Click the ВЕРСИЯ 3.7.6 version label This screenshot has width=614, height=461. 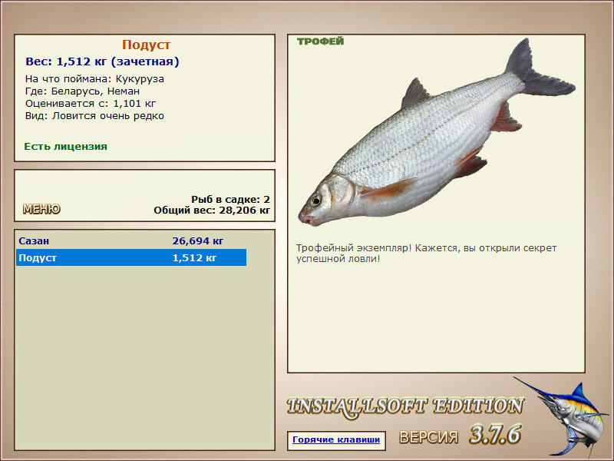(x=460, y=435)
